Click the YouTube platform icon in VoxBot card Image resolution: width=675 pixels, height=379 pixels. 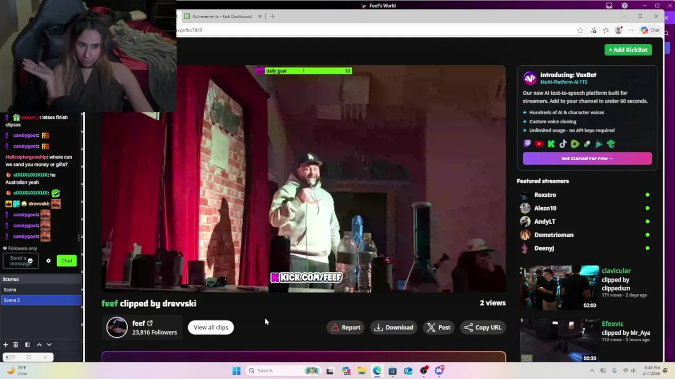539,144
